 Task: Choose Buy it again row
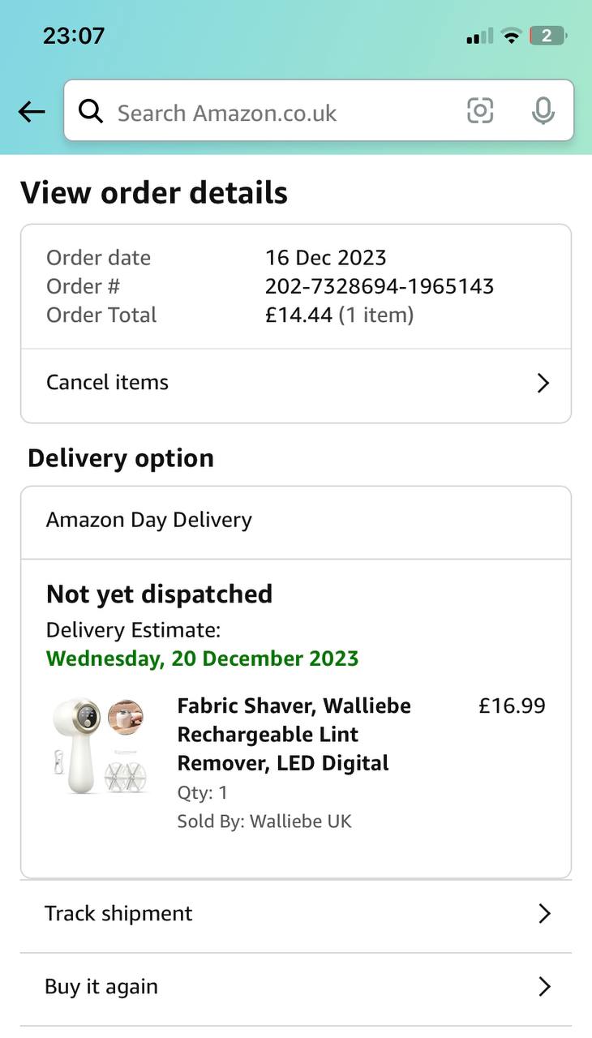101,987
